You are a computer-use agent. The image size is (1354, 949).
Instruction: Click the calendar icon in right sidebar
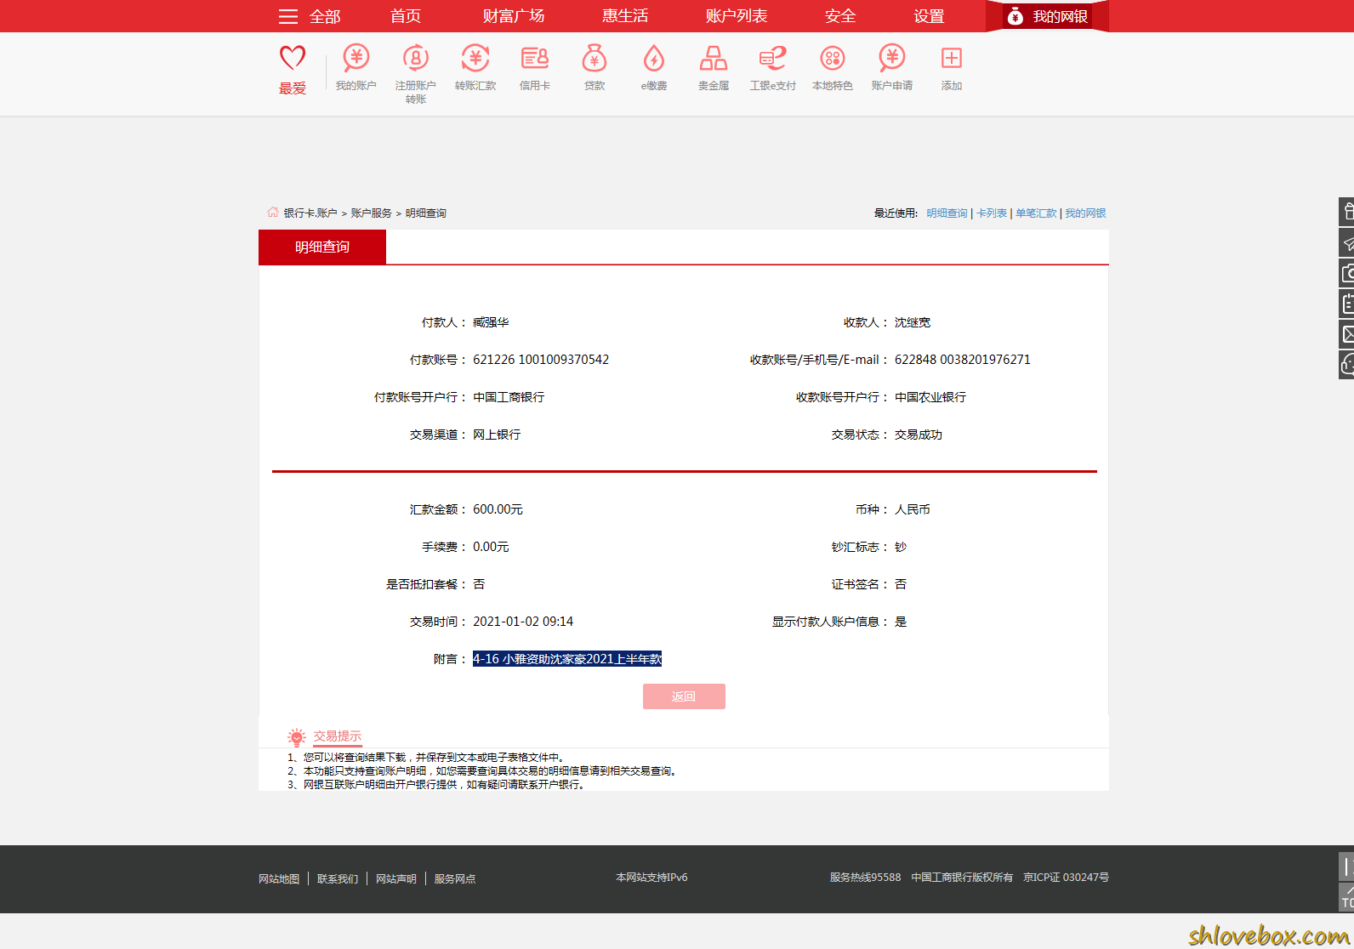(x=1347, y=304)
